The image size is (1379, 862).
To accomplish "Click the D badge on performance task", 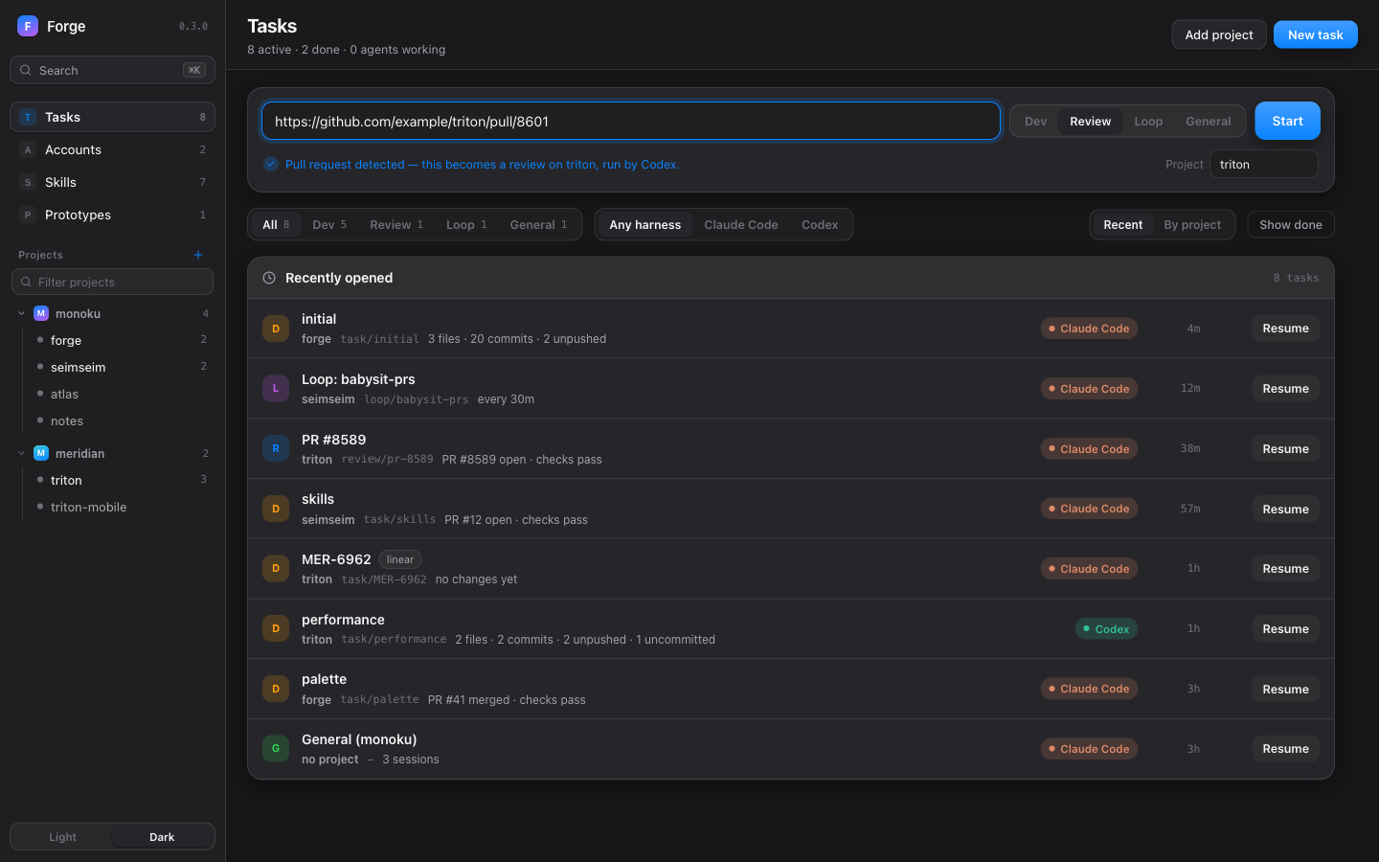I will coord(276,628).
